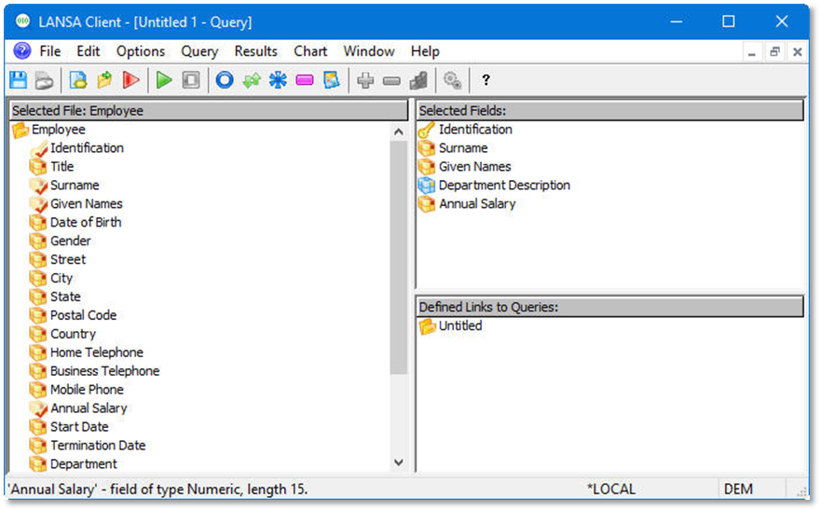Open the Results menu
The height and width of the screenshot is (511, 821).
pyautogui.click(x=255, y=51)
